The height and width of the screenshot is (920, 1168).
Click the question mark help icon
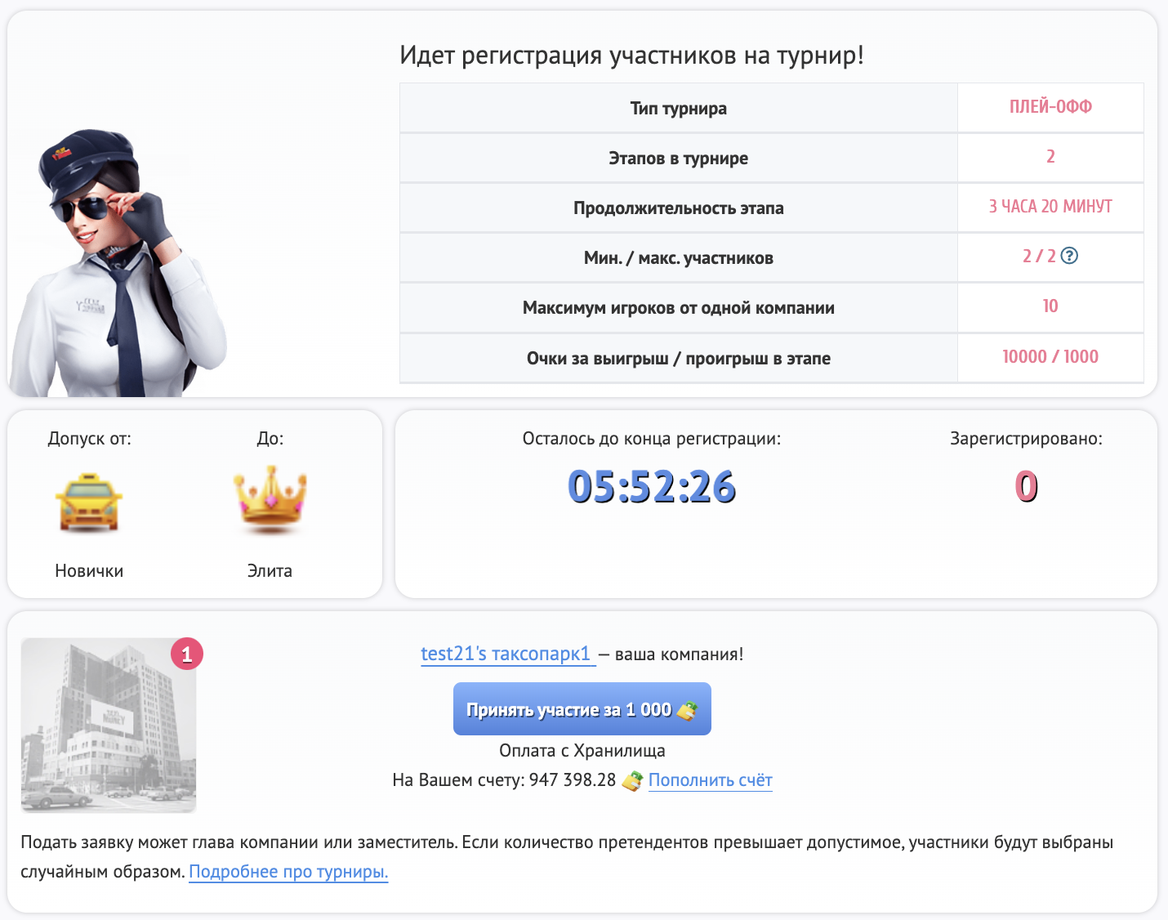pos(1068,256)
